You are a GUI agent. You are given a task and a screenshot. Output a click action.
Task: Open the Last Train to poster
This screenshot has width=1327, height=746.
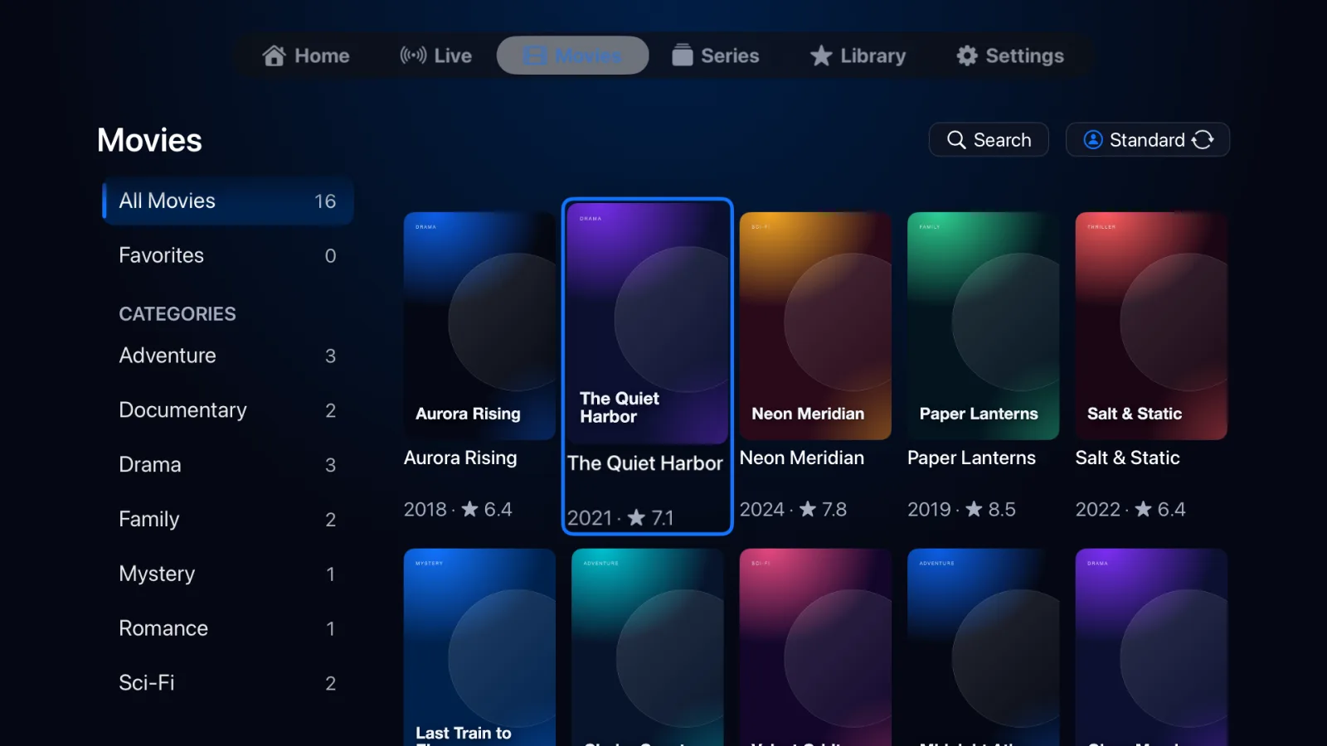click(479, 647)
